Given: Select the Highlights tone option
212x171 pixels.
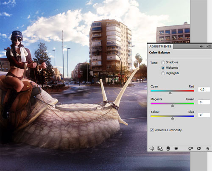Looking at the screenshot, I should point(163,73).
